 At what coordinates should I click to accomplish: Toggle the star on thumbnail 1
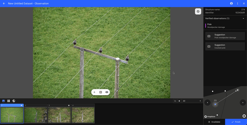tap(22, 105)
